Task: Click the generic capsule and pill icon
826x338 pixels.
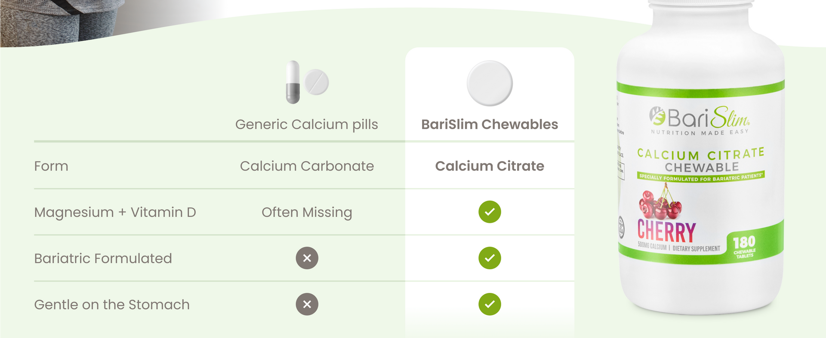Action: 307,82
